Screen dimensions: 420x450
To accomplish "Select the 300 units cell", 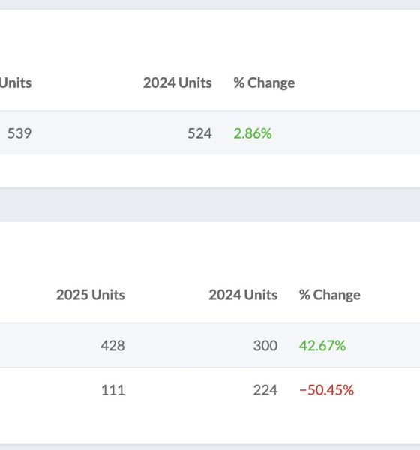I will point(265,345).
